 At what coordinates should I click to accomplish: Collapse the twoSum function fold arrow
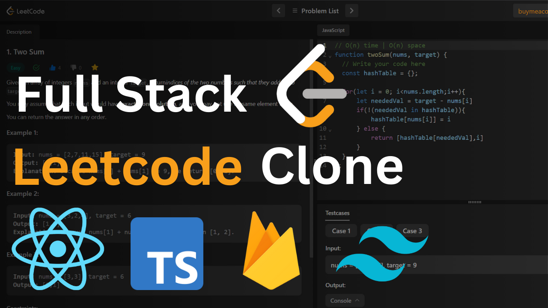click(x=330, y=56)
